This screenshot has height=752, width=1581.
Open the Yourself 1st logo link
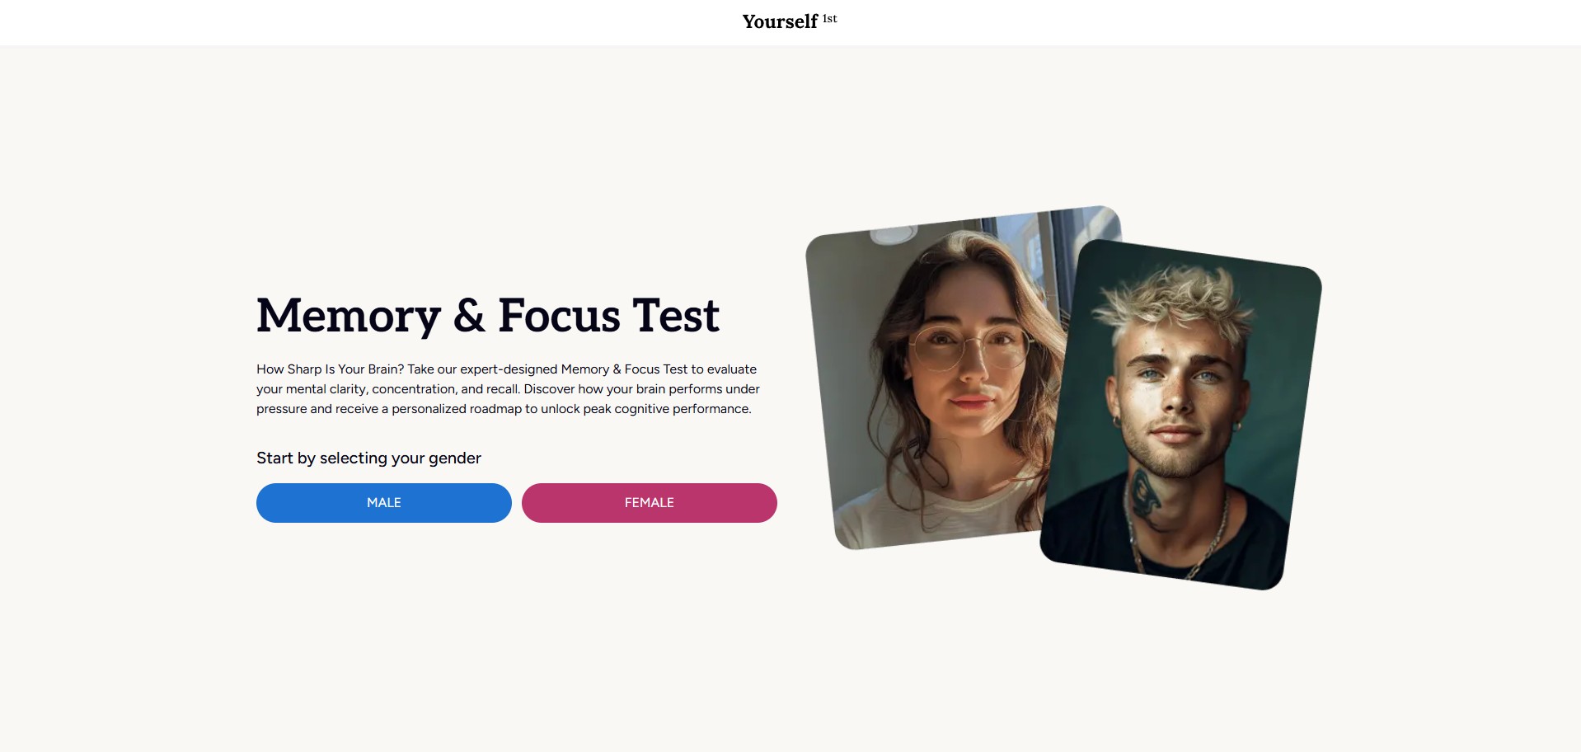coord(790,21)
